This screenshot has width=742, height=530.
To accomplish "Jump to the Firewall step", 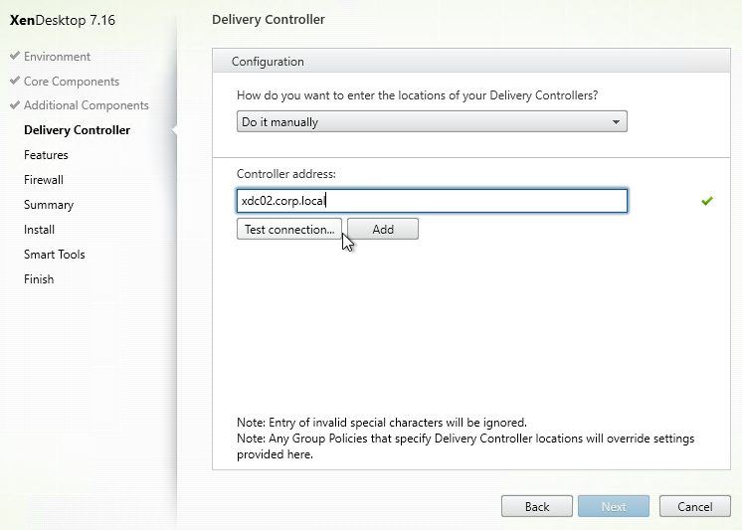I will pos(44,180).
